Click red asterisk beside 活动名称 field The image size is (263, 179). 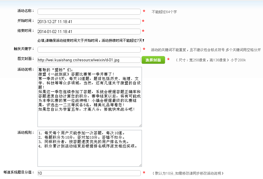[x=144, y=12]
